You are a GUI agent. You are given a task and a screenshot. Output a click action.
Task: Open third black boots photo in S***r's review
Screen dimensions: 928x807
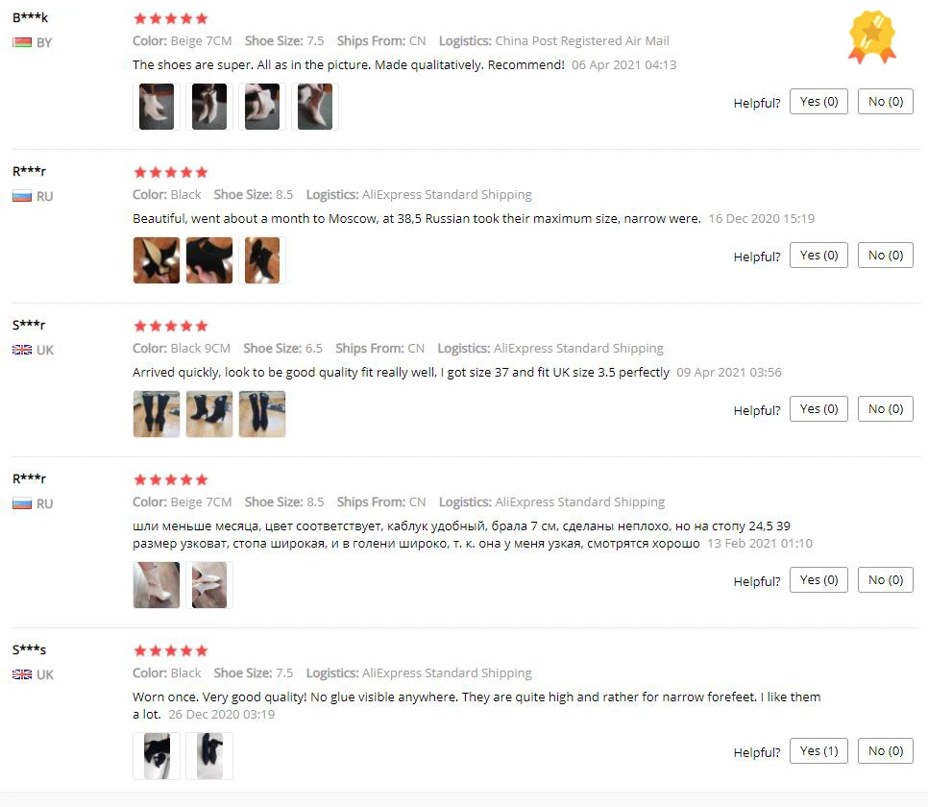(262, 414)
